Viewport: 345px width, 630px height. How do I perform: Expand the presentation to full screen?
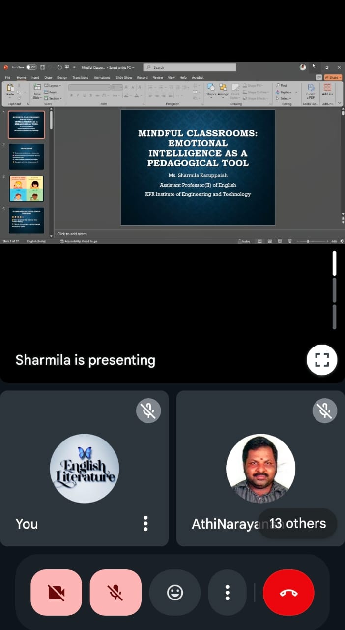click(x=322, y=360)
